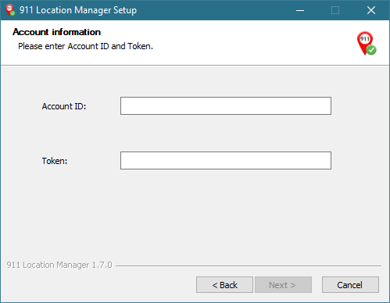Go back with the Back button
The width and height of the screenshot is (390, 303).
(x=224, y=285)
